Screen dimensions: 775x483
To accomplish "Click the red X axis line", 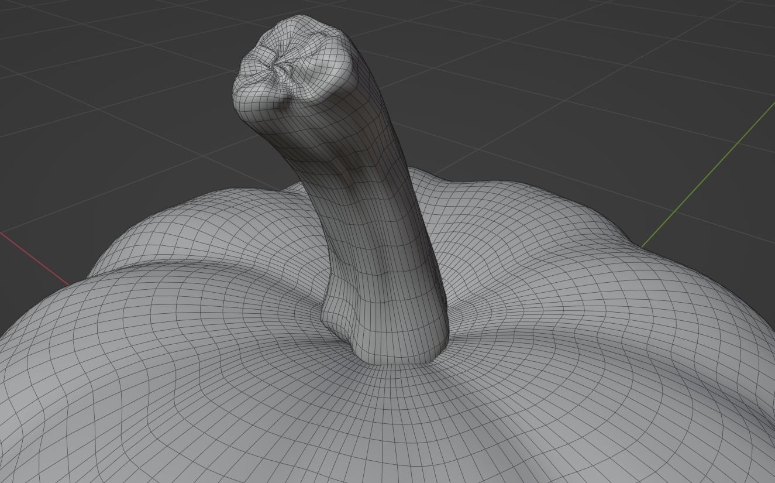I will 34,258.
